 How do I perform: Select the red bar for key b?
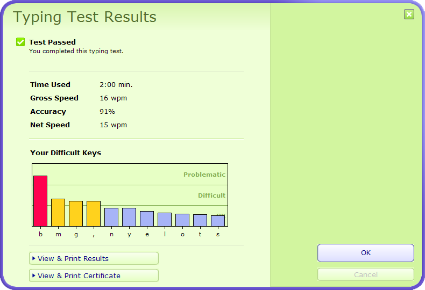point(40,201)
